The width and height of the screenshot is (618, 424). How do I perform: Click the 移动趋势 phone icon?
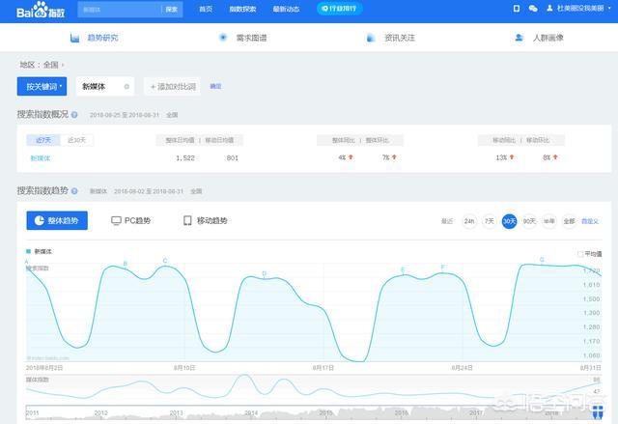187,220
